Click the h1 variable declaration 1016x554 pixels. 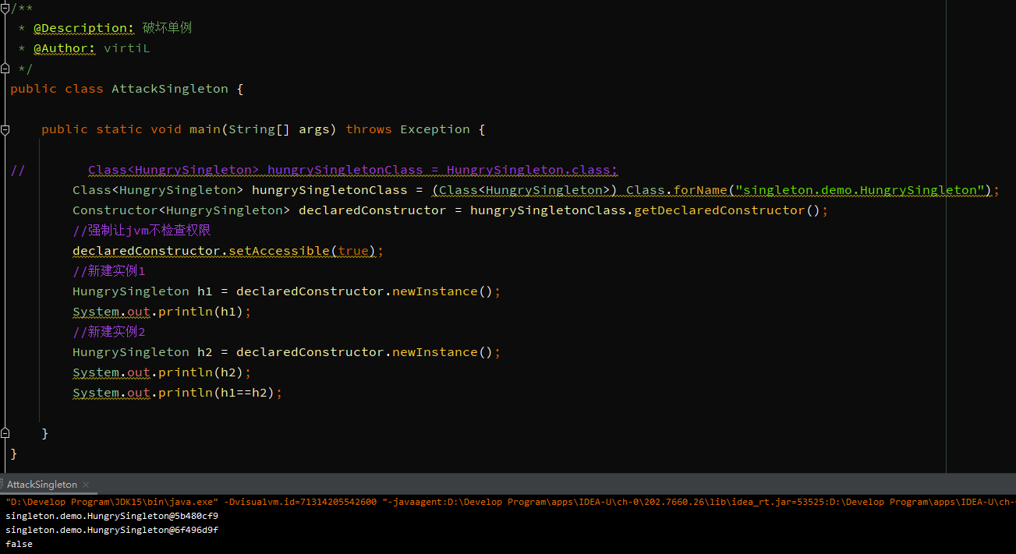(x=204, y=291)
